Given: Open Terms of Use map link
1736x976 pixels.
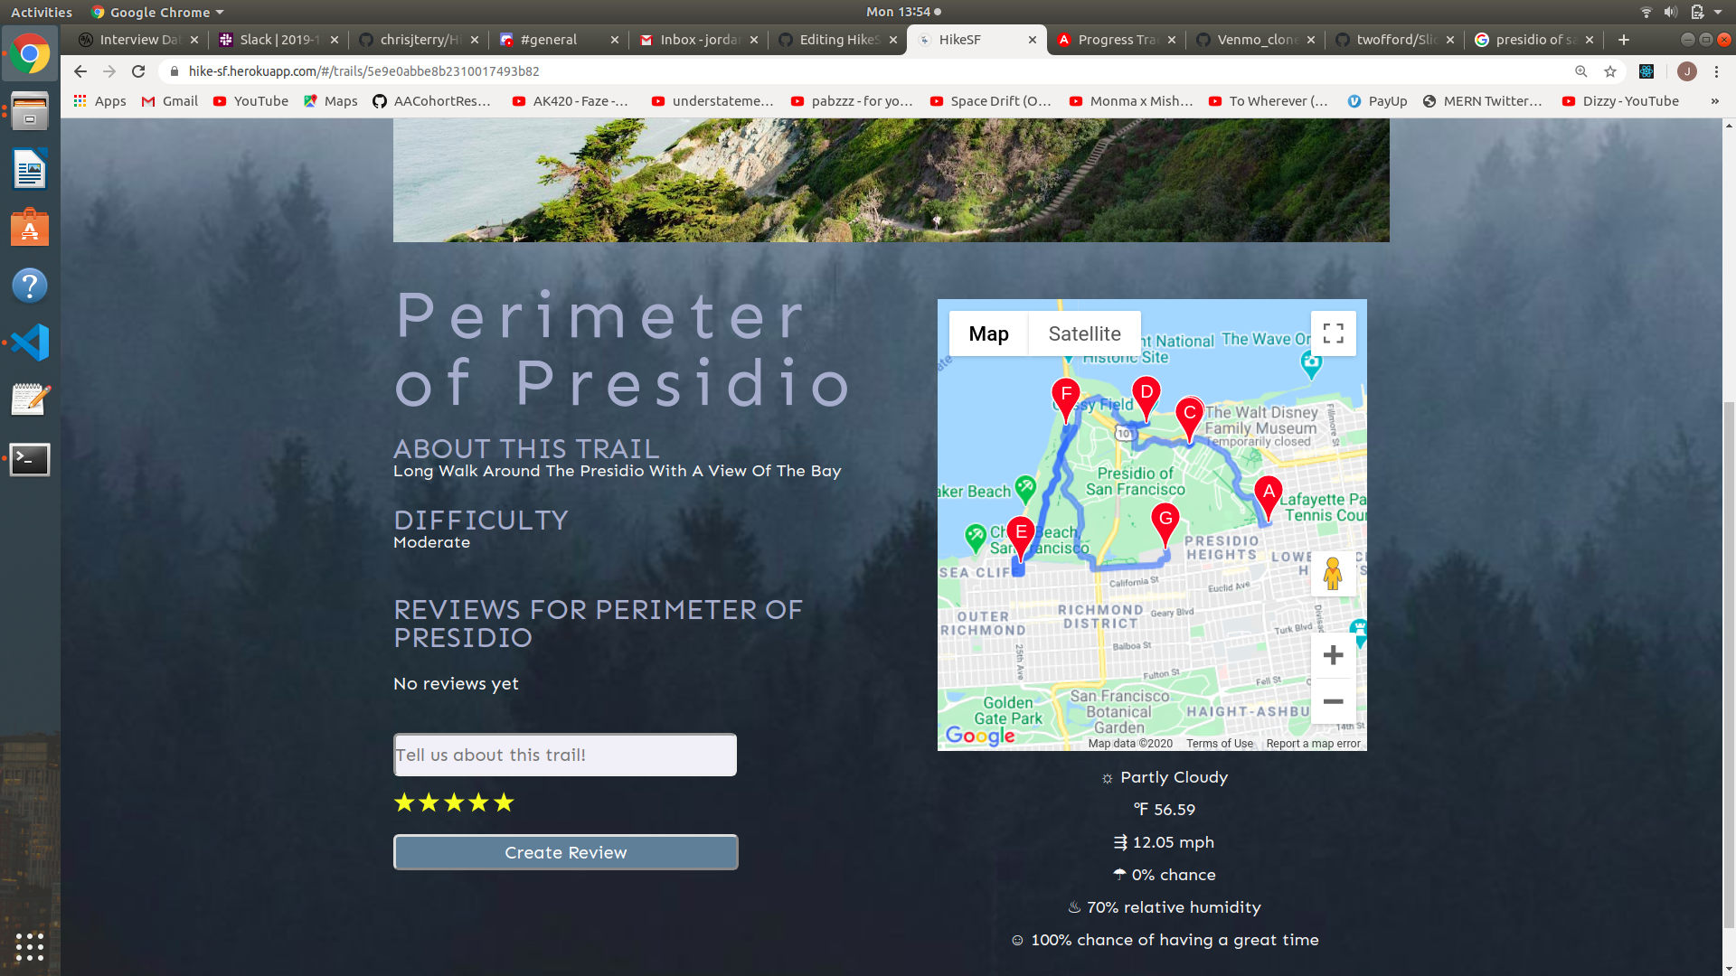Looking at the screenshot, I should coord(1219,744).
